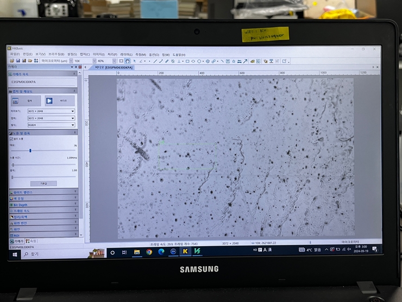Select the hand pan tool
402x302 pixels.
(x=128, y=61)
